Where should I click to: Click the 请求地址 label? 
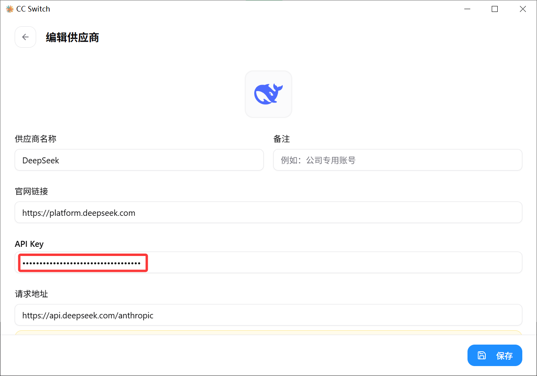point(31,294)
